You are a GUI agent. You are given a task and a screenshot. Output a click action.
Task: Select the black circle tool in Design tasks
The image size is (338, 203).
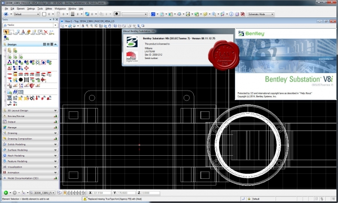coord(21,80)
